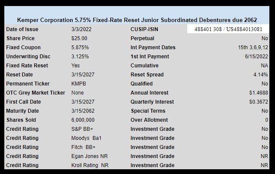The width and height of the screenshot is (275, 174).
Task: Select the CUSIP-ISIN value cell
Action: click(x=228, y=29)
